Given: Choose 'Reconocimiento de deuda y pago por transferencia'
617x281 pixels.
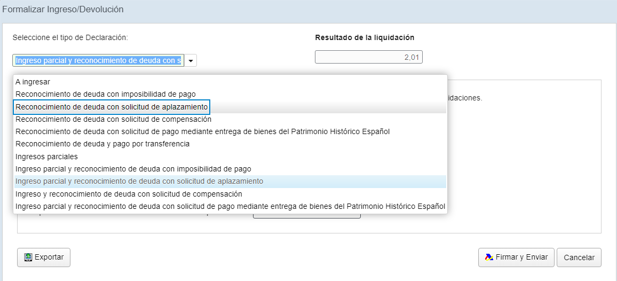Looking at the screenshot, I should click(230, 144).
